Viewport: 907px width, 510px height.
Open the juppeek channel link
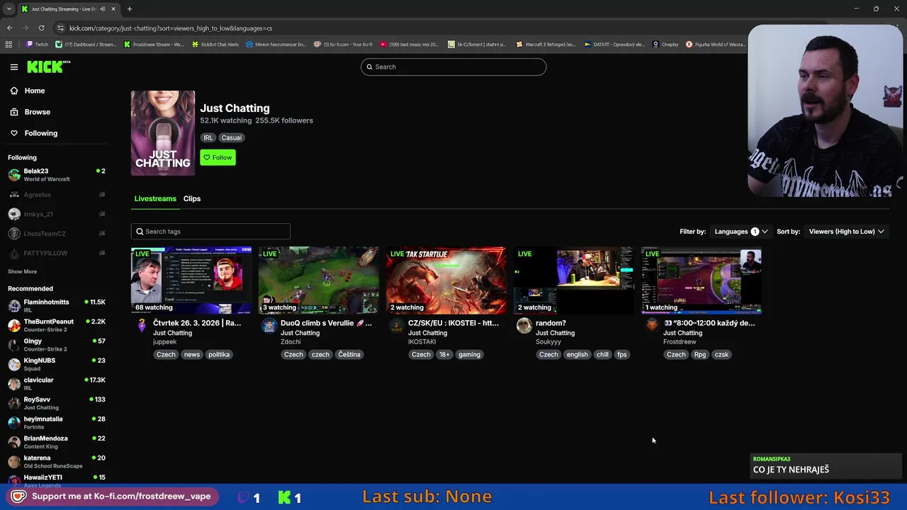pos(164,341)
